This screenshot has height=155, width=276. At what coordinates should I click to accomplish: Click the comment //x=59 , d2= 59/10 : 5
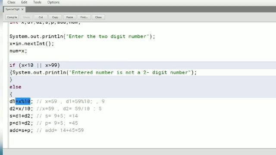[69, 108]
